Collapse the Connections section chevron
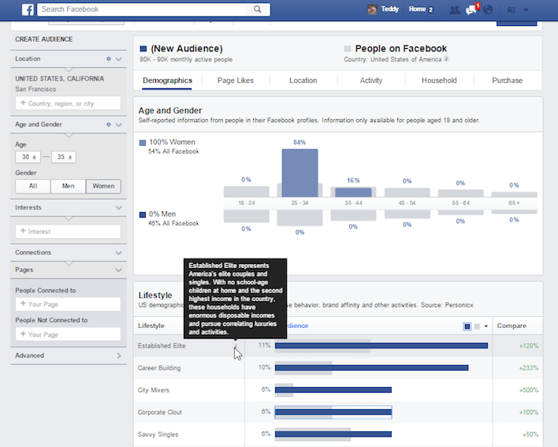Image resolution: width=558 pixels, height=447 pixels. (119, 253)
